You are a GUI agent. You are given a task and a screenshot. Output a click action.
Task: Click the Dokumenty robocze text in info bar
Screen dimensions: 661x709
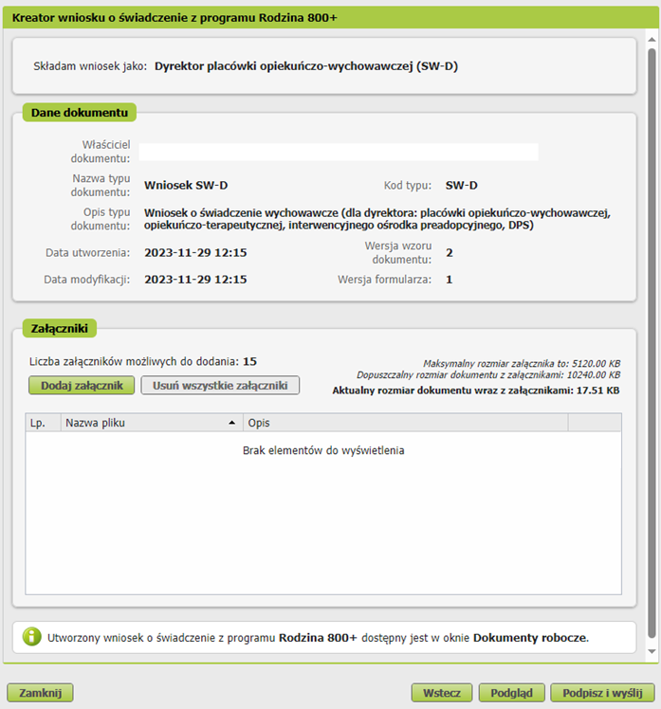pyautogui.click(x=530, y=638)
